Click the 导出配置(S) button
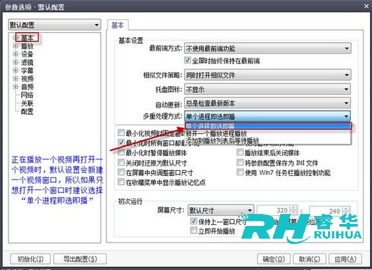372x270 pixels. [80, 259]
